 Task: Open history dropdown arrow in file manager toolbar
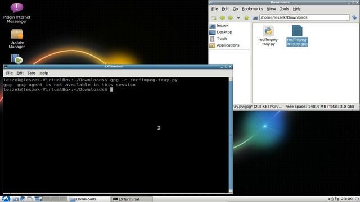(x=238, y=17)
